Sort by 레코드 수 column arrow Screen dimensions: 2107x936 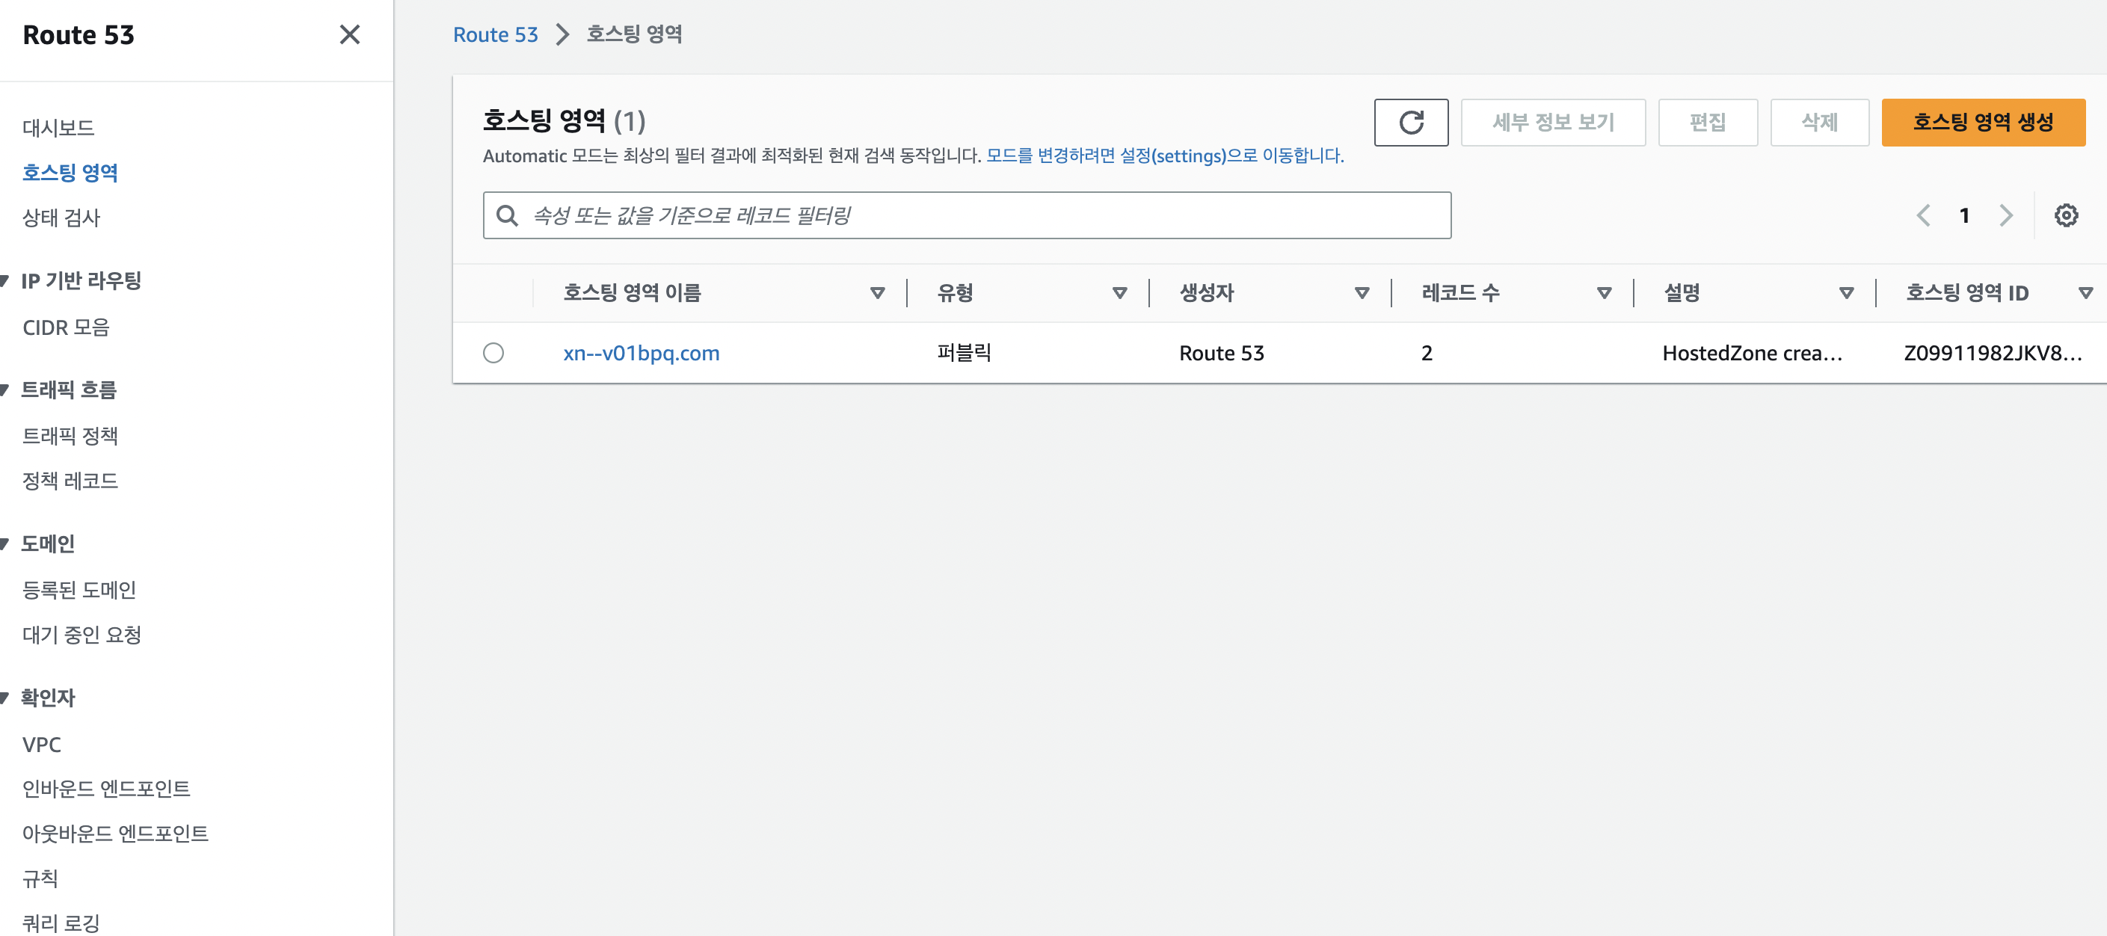(x=1603, y=293)
